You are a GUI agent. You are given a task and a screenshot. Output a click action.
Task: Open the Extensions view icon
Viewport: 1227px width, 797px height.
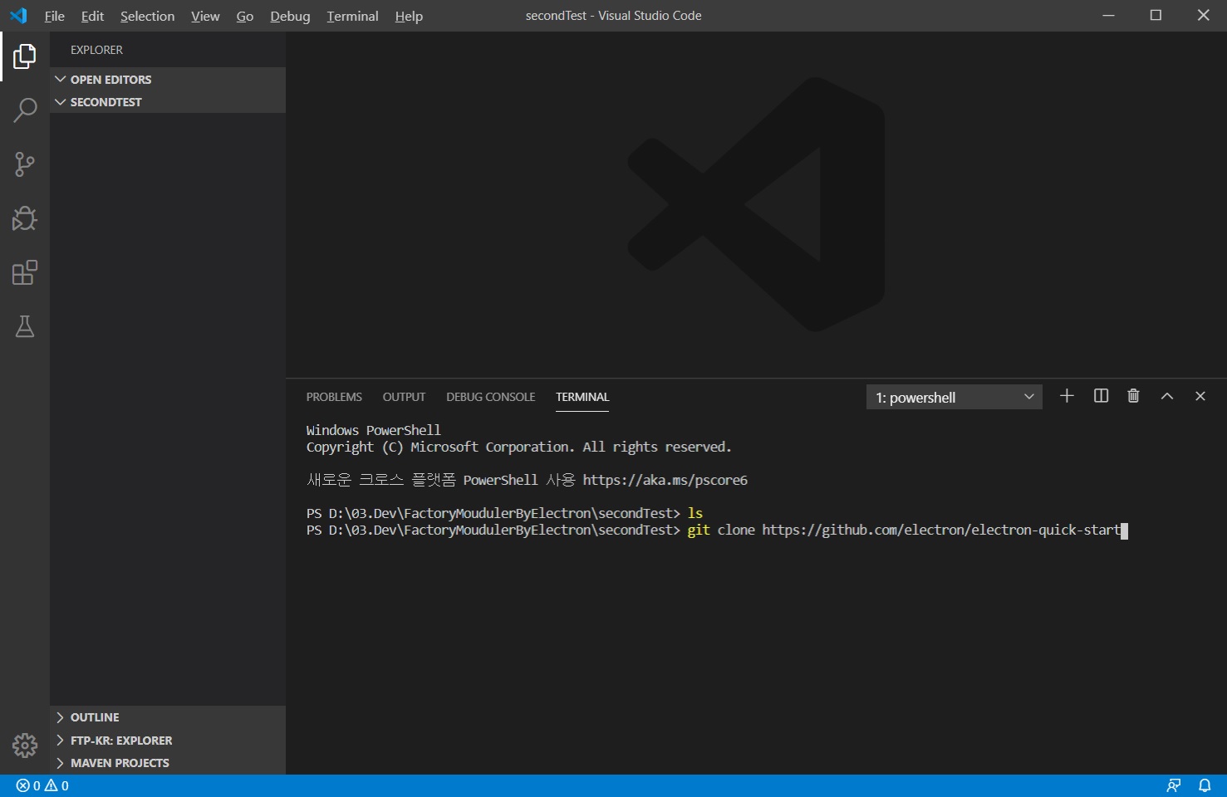25,272
